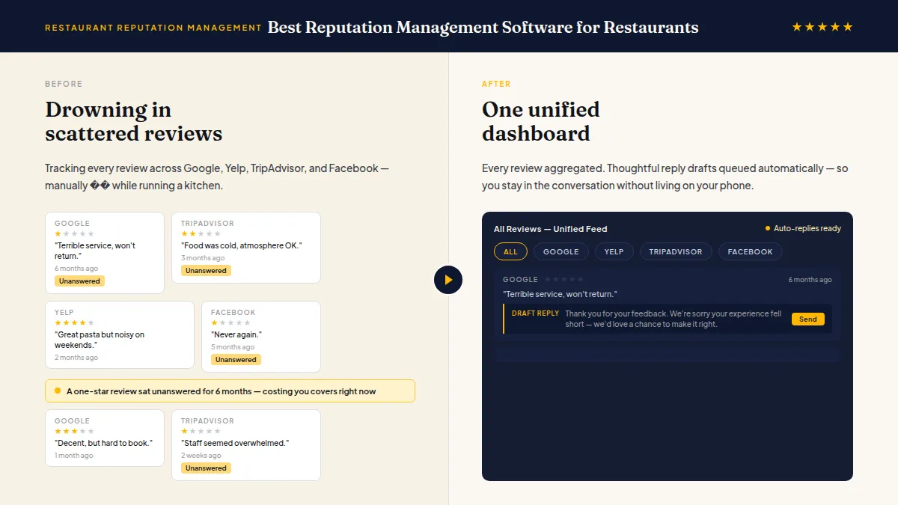Click "Food was cold, atmosphere OK." review text
898x505 pixels.
[241, 245]
